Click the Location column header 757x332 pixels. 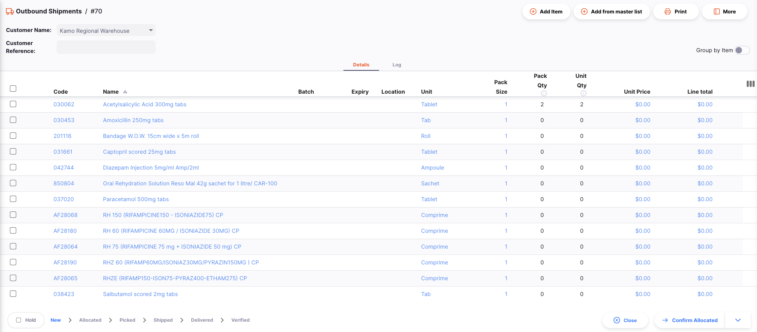click(393, 92)
